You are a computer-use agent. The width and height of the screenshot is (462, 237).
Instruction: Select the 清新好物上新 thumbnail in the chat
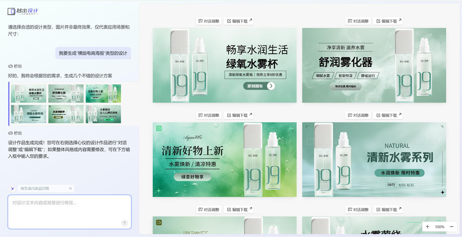[x=104, y=94]
